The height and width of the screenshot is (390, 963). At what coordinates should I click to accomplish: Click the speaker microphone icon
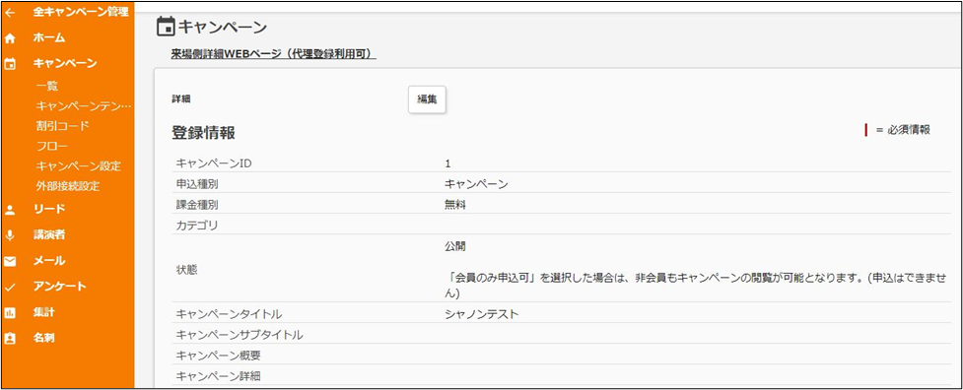point(9,235)
